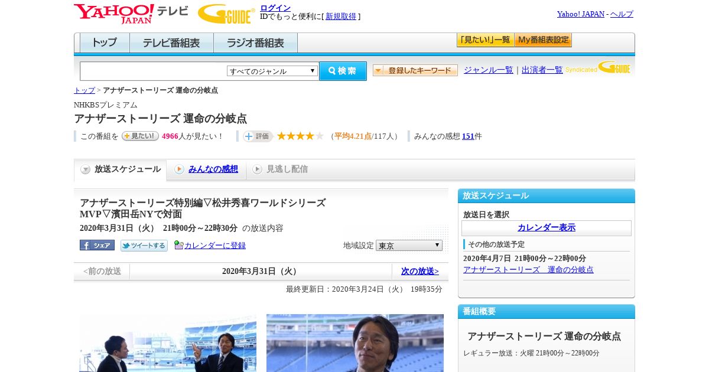Click the 見たい! add button
The height and width of the screenshot is (372, 709).
tap(140, 136)
